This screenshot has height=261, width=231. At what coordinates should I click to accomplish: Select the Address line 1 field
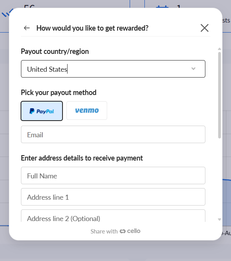coord(113,197)
